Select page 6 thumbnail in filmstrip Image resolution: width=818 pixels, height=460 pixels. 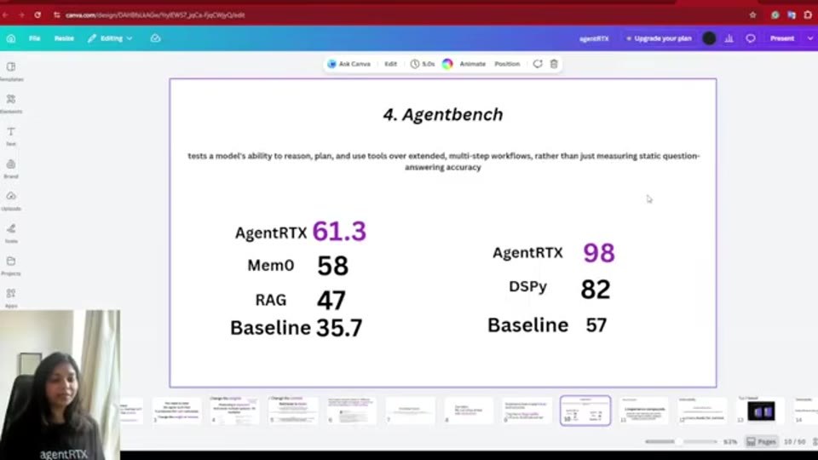pos(352,411)
